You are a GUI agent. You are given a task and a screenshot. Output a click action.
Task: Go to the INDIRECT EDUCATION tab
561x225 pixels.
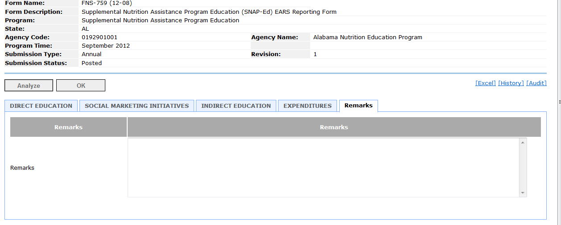click(x=236, y=106)
